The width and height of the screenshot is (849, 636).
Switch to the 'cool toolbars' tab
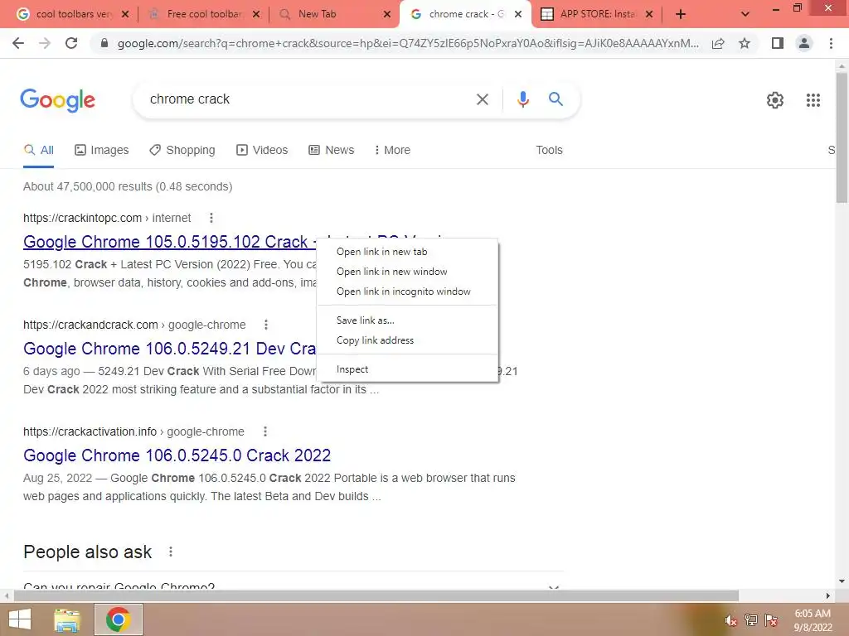point(73,15)
